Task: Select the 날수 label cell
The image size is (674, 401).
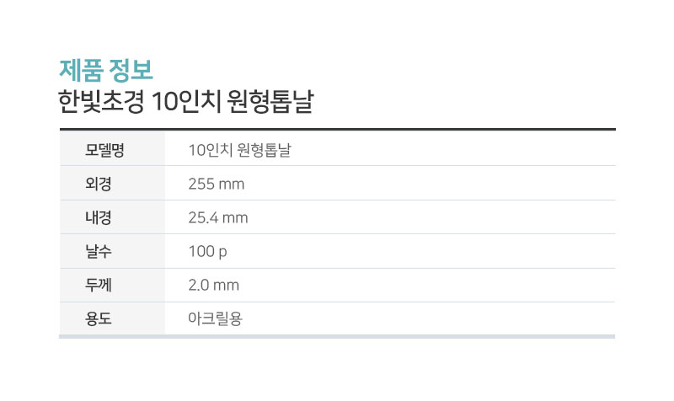Action: coord(112,251)
